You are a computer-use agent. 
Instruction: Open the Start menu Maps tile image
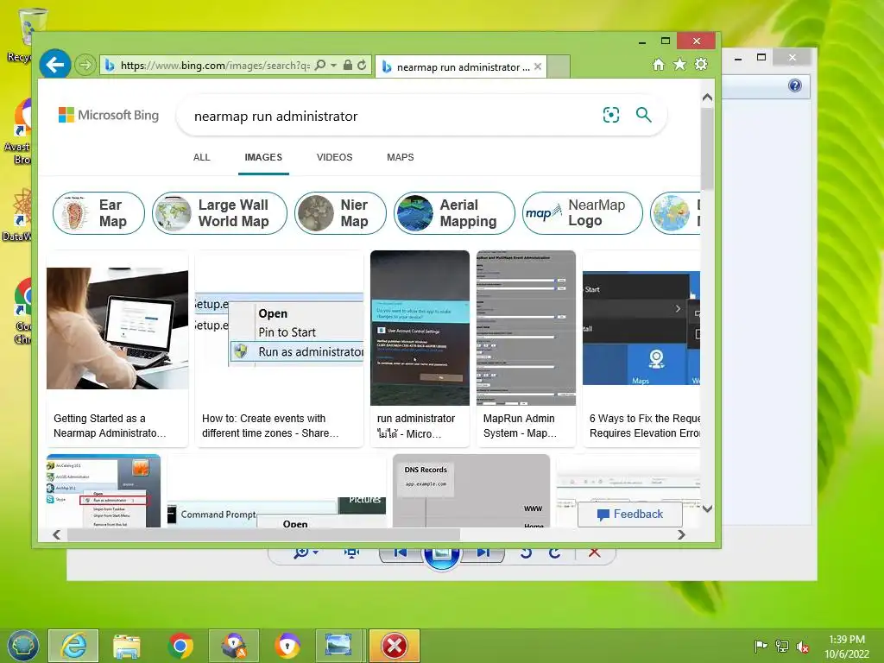click(x=641, y=328)
